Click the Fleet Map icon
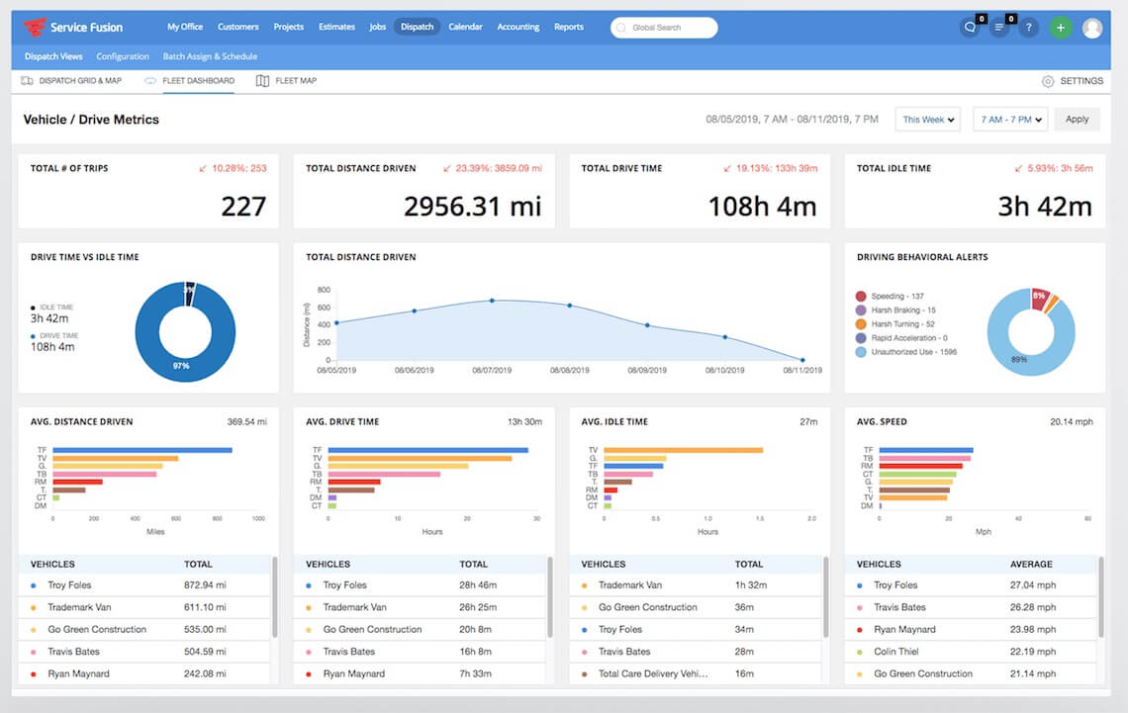This screenshot has height=713, width=1128. [262, 80]
